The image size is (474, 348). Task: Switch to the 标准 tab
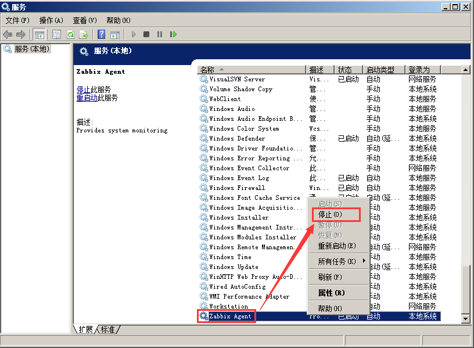108,329
